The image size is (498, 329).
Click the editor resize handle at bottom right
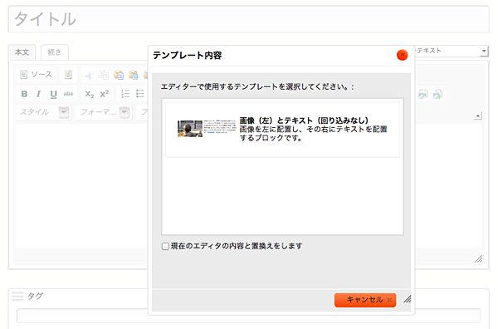tap(478, 259)
